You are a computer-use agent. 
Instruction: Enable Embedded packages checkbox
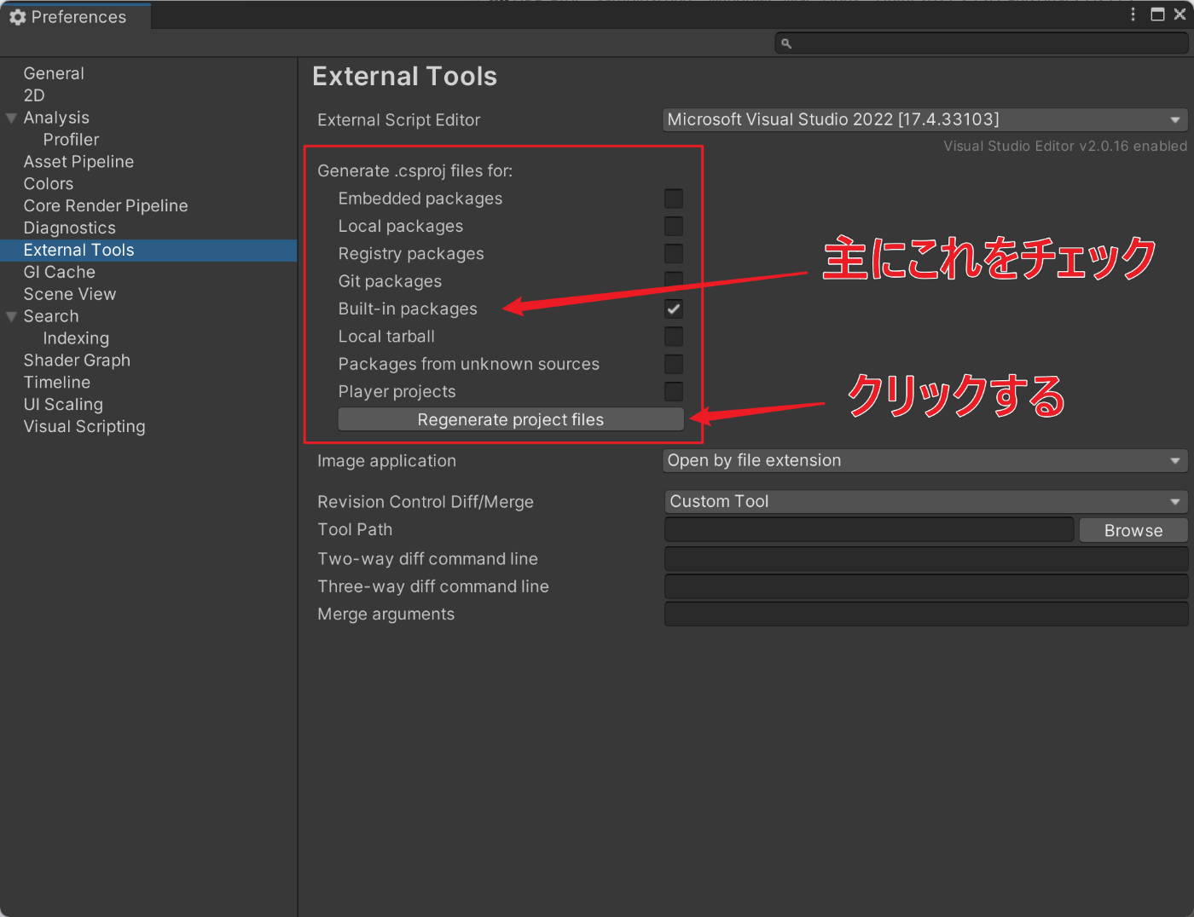[x=674, y=199]
